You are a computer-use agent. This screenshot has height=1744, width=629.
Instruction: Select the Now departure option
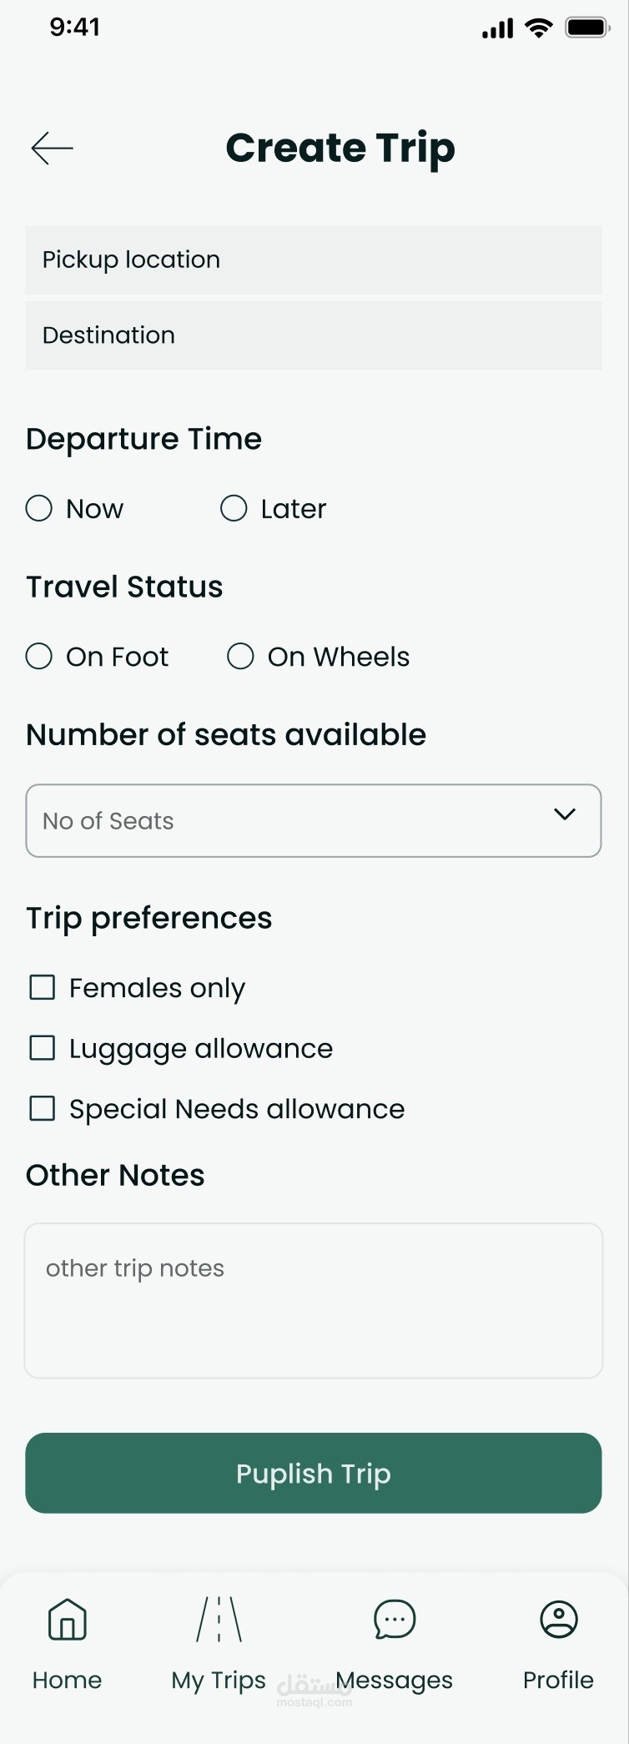click(39, 508)
